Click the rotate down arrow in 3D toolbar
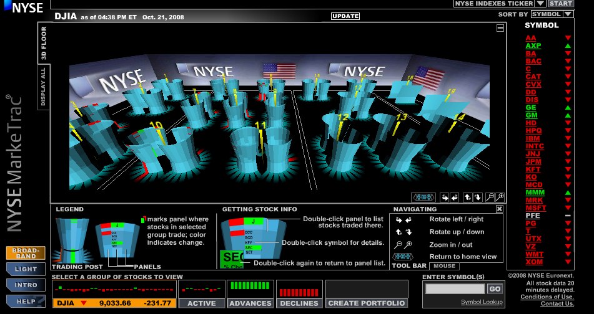 coord(477,197)
